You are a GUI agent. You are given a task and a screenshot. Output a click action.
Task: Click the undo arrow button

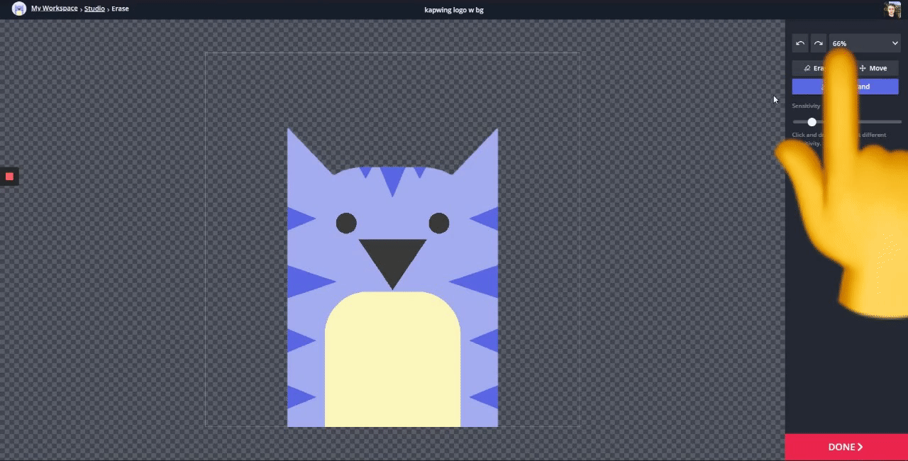tap(800, 43)
